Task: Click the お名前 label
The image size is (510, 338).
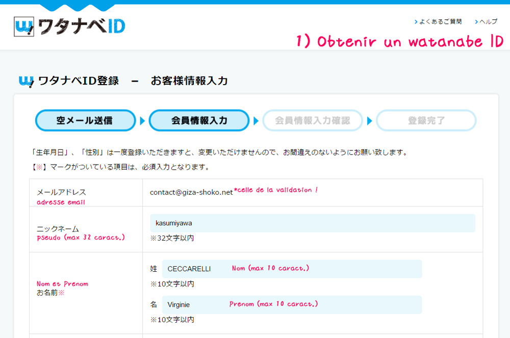Action: [50, 293]
